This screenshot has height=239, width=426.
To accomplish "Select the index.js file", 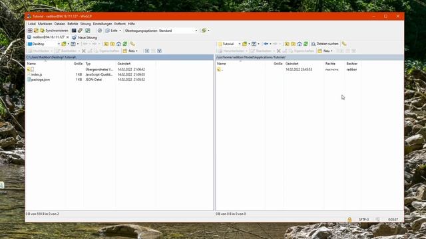I will tap(35, 74).
